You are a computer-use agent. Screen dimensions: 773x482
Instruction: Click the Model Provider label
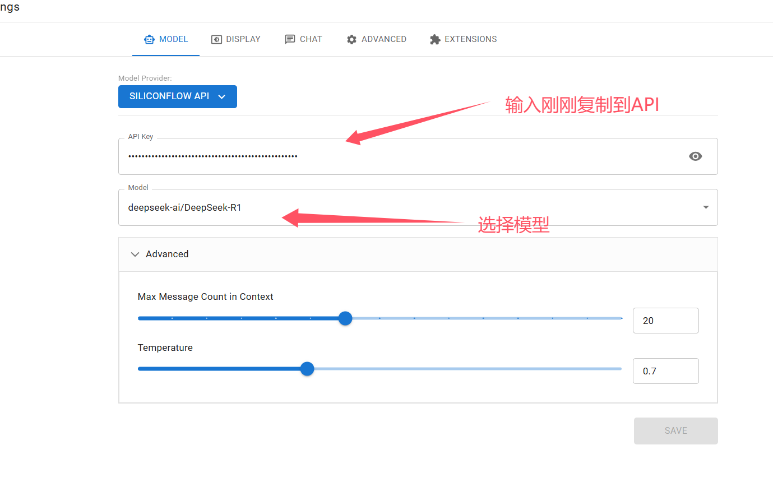[x=145, y=78]
